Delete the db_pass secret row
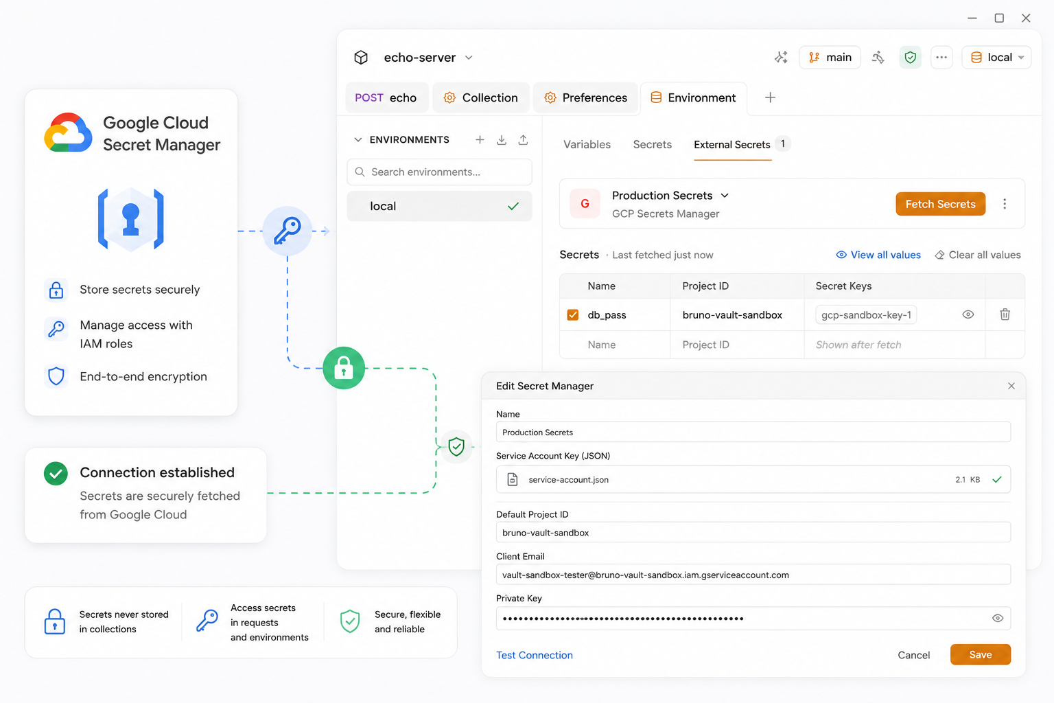 coord(1005,314)
